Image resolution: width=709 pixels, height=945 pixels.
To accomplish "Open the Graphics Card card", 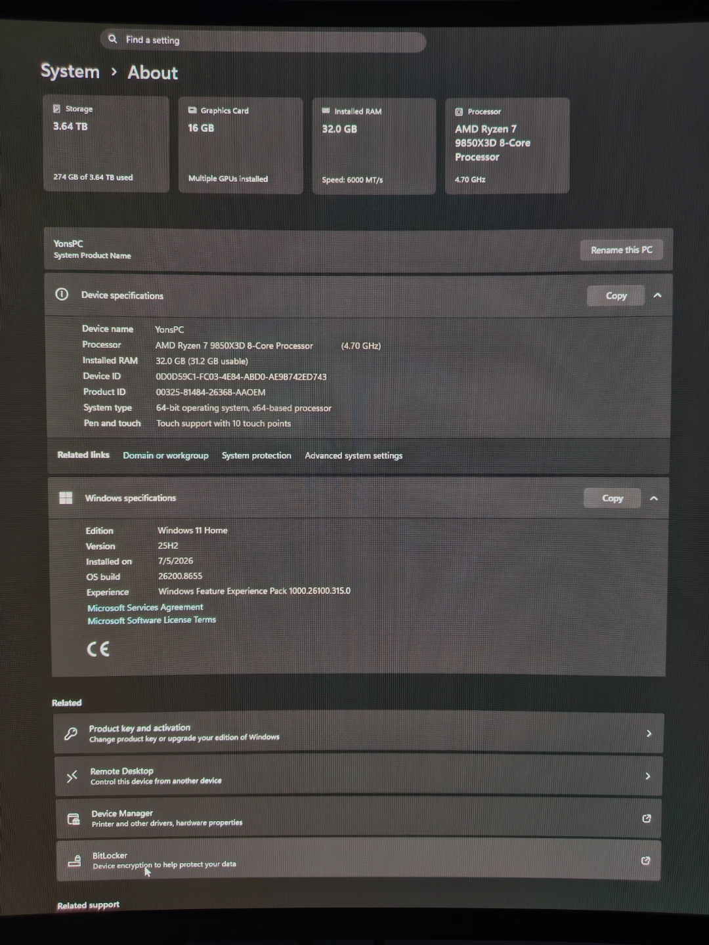I will pos(241,146).
